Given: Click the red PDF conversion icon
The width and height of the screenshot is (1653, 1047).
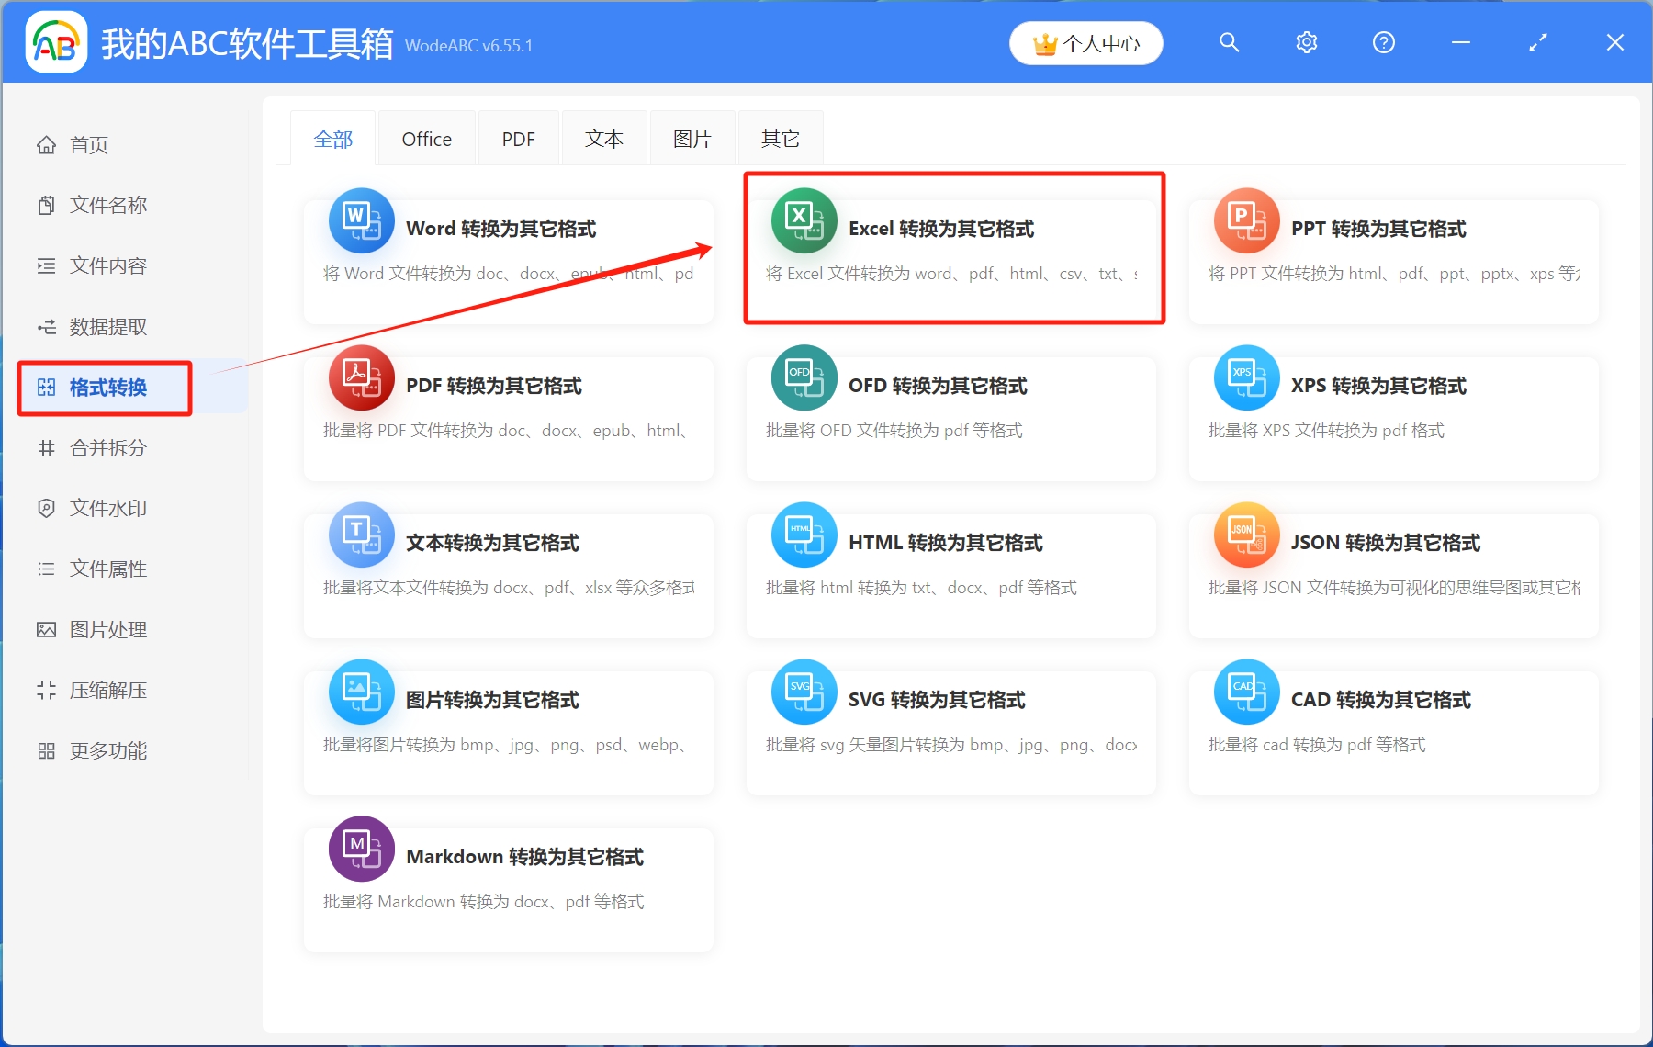Looking at the screenshot, I should coord(361,377).
